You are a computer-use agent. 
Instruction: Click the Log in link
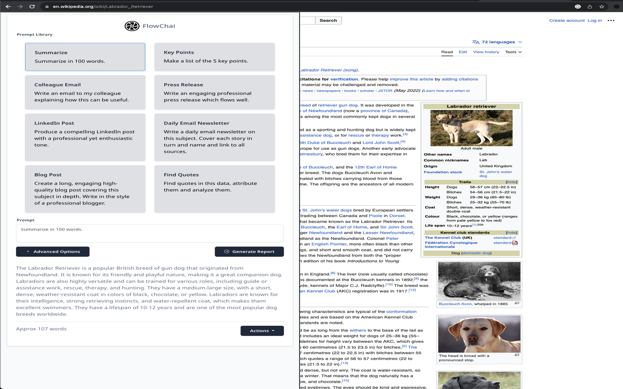pyautogui.click(x=595, y=20)
